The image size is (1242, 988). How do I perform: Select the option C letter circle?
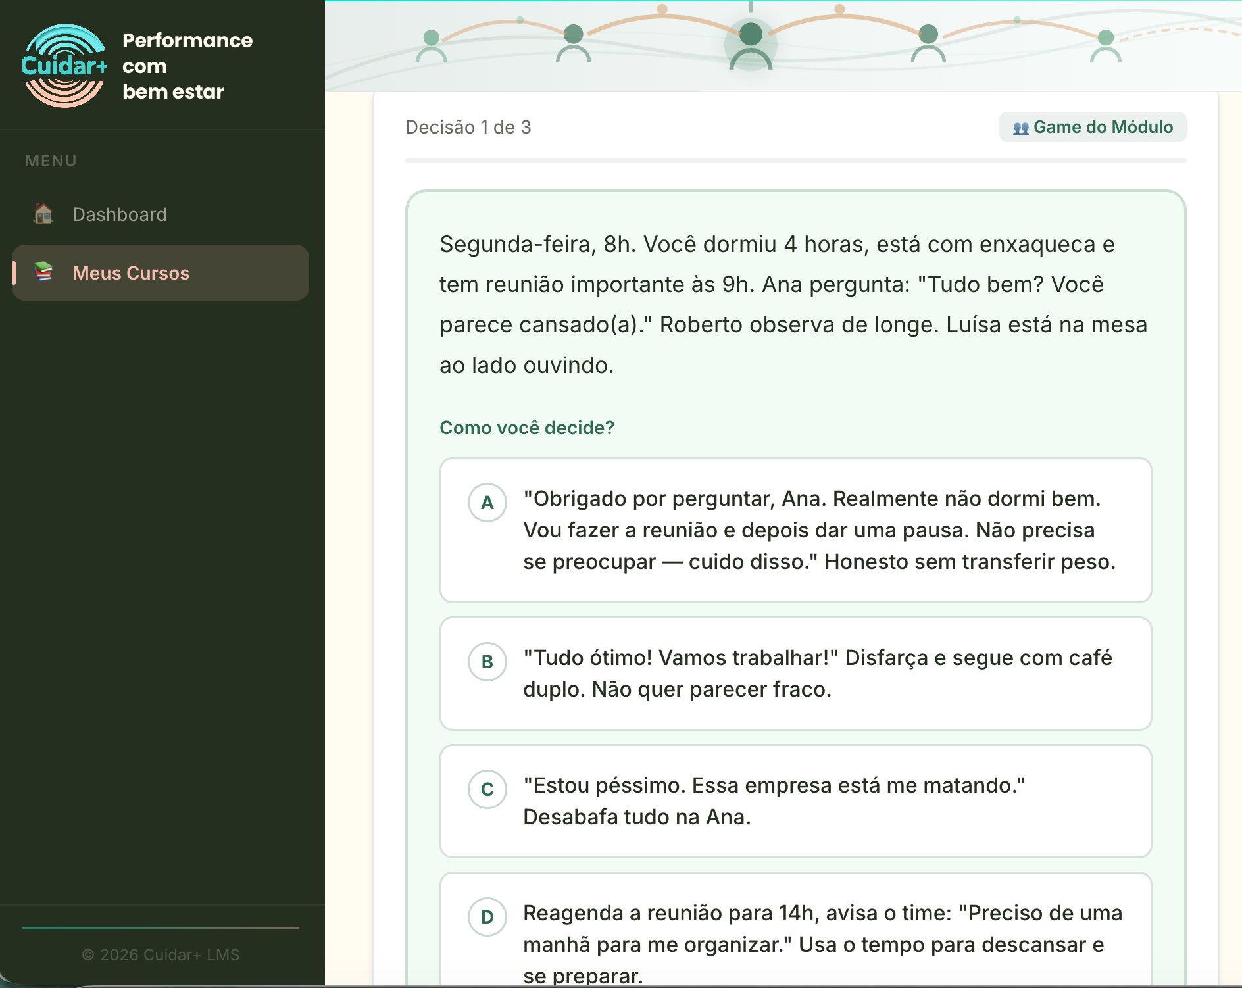click(487, 789)
